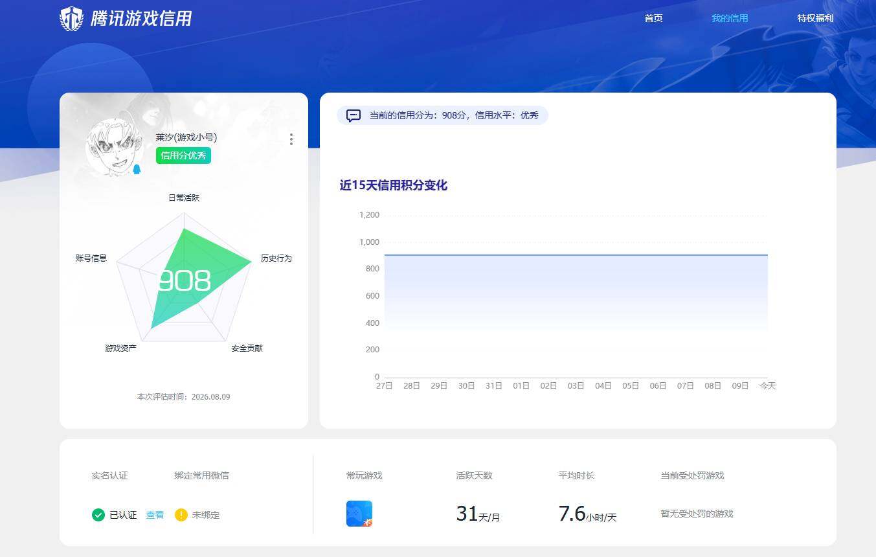Click the yellow warning icon beside 未绑定
876x557 pixels.
tap(181, 515)
